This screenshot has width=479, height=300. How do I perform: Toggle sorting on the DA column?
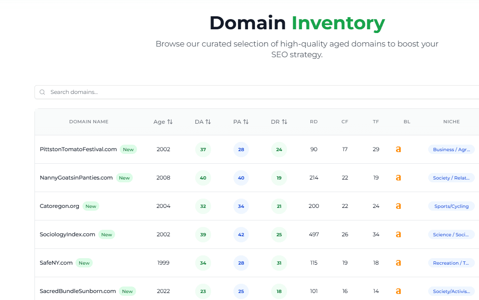tap(208, 121)
